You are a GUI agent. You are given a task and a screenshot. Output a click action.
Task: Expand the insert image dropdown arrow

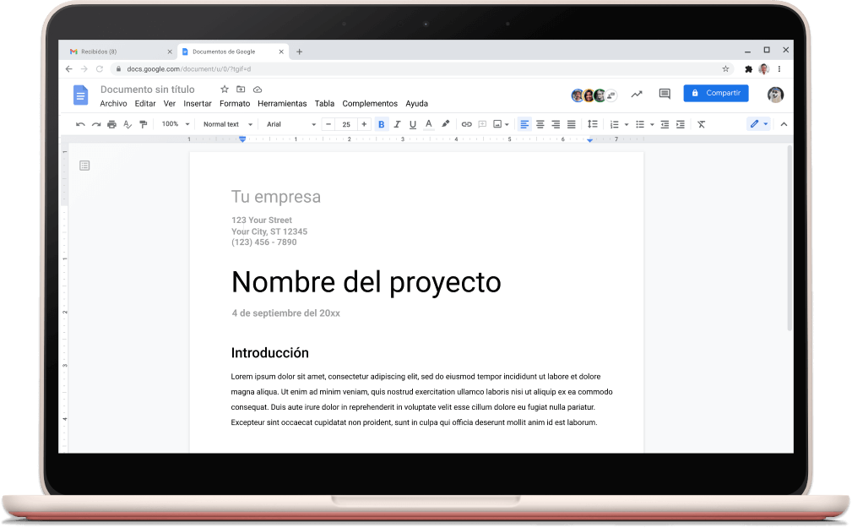(x=507, y=124)
